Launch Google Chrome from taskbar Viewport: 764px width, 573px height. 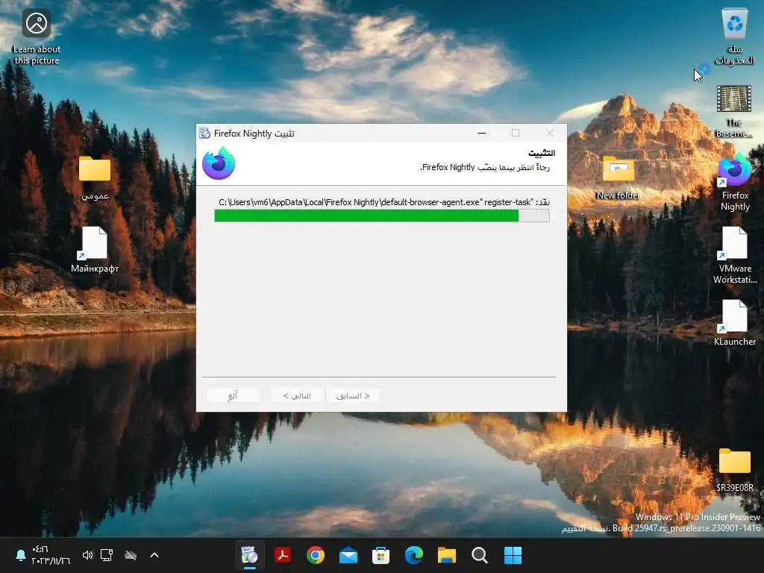coord(316,555)
